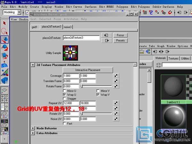The image size is (192, 144).
Task: Click the toolbox bottom dropdown arrow
Action: point(4,139)
